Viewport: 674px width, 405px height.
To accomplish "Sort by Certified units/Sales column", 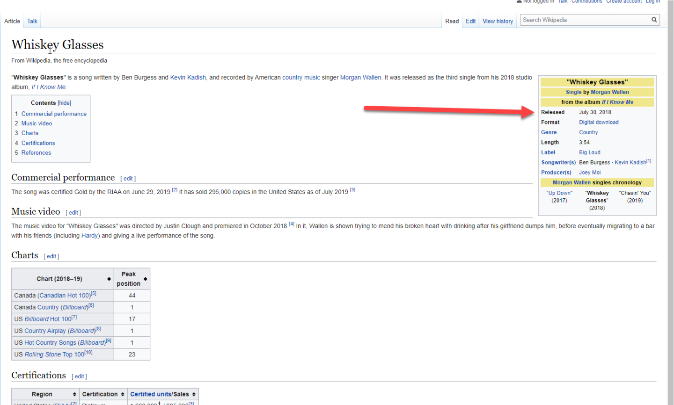I will coord(194,394).
